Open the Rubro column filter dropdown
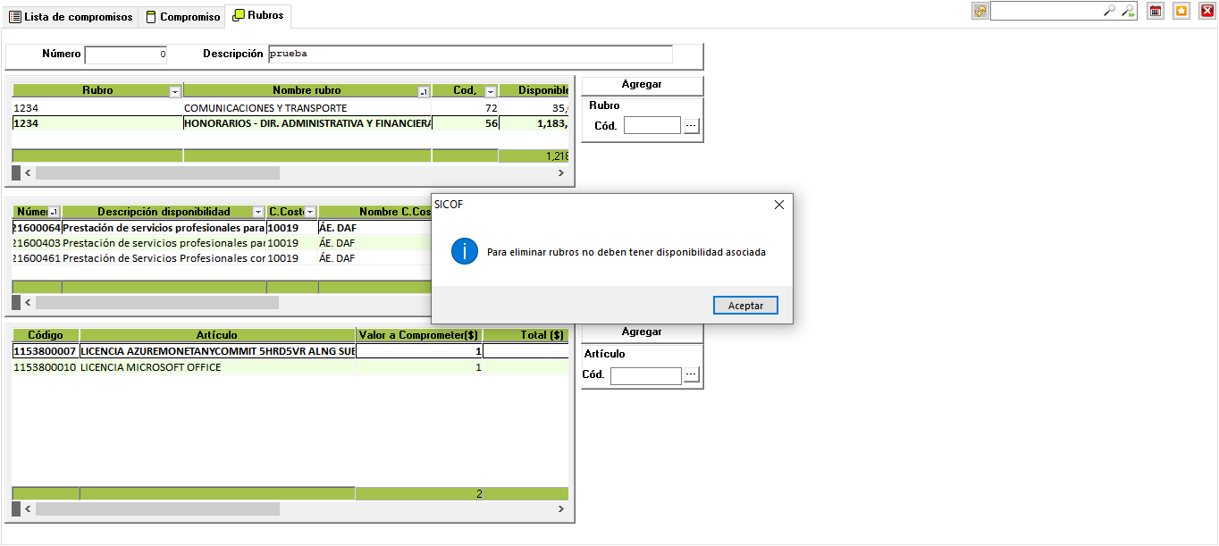This screenshot has height=546, width=1219. coord(175,91)
